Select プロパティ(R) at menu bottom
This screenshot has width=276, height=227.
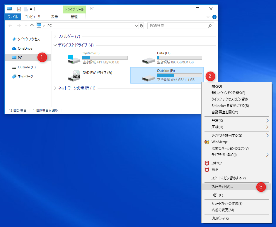coord(220,219)
